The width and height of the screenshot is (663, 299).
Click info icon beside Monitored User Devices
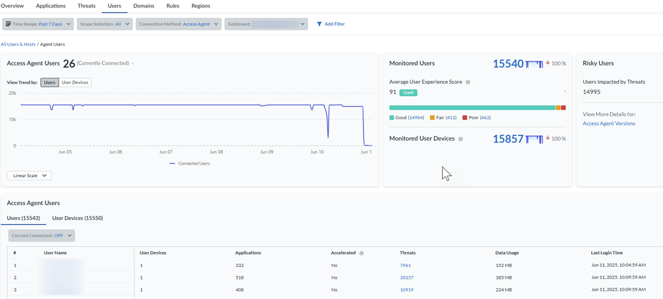[461, 139]
